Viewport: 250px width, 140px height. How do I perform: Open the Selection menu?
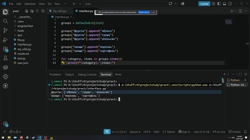coord(30,4)
